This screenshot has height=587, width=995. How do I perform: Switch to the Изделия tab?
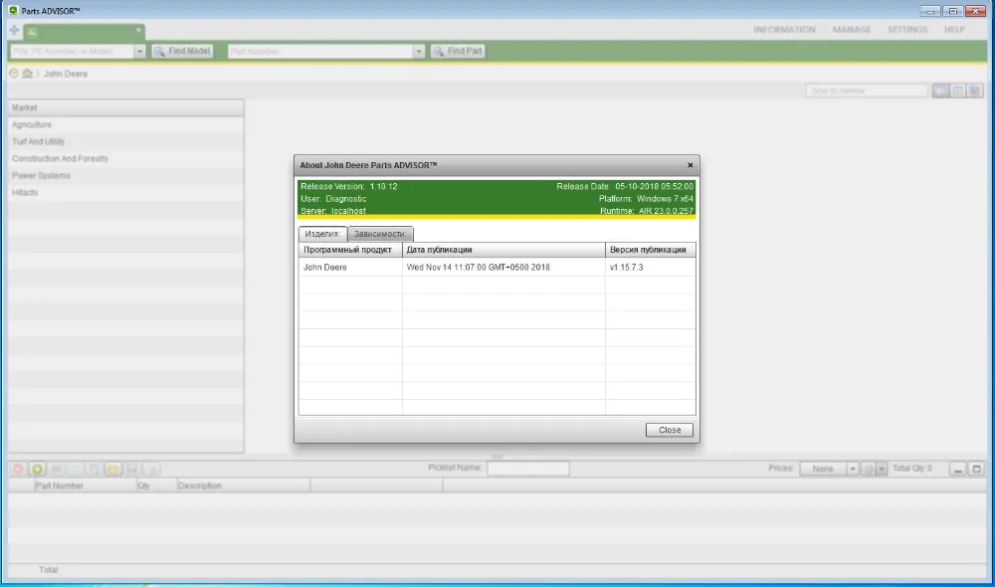click(x=322, y=234)
